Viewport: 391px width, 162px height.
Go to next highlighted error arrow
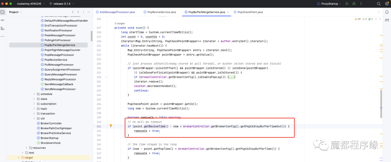coord(380,19)
